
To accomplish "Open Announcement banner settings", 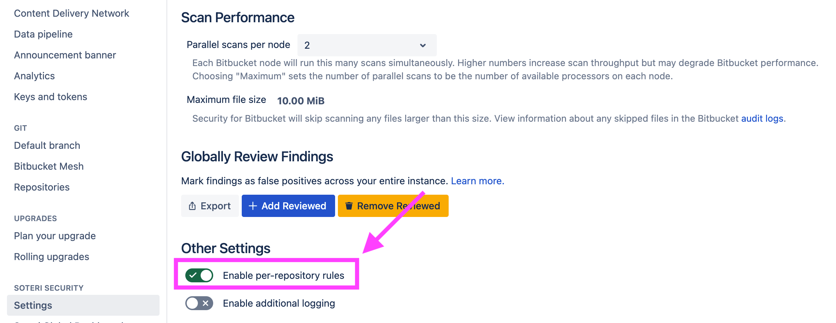I will point(65,55).
